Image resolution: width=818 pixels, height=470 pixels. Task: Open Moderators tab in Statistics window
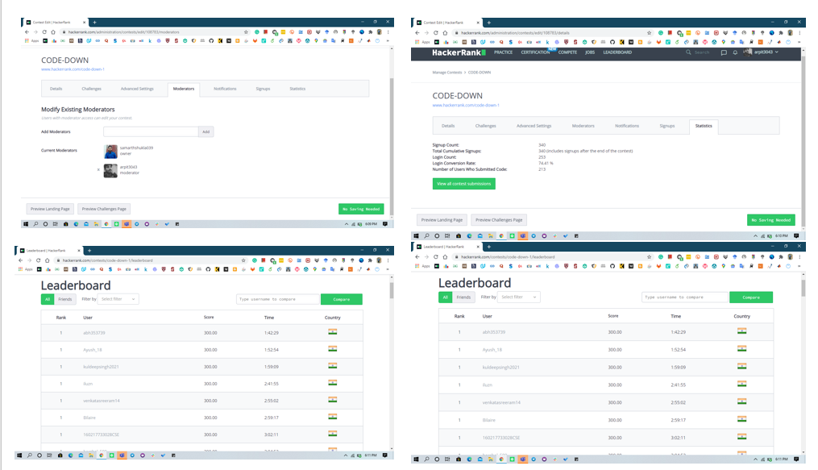[583, 126]
